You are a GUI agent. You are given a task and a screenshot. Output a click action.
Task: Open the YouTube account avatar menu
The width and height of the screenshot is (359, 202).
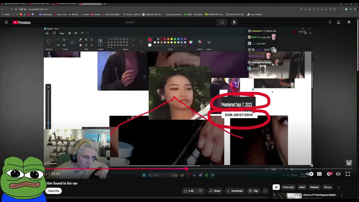point(349,22)
